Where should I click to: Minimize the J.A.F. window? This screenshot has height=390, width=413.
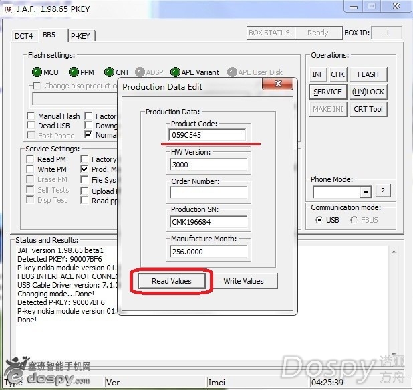click(x=354, y=7)
